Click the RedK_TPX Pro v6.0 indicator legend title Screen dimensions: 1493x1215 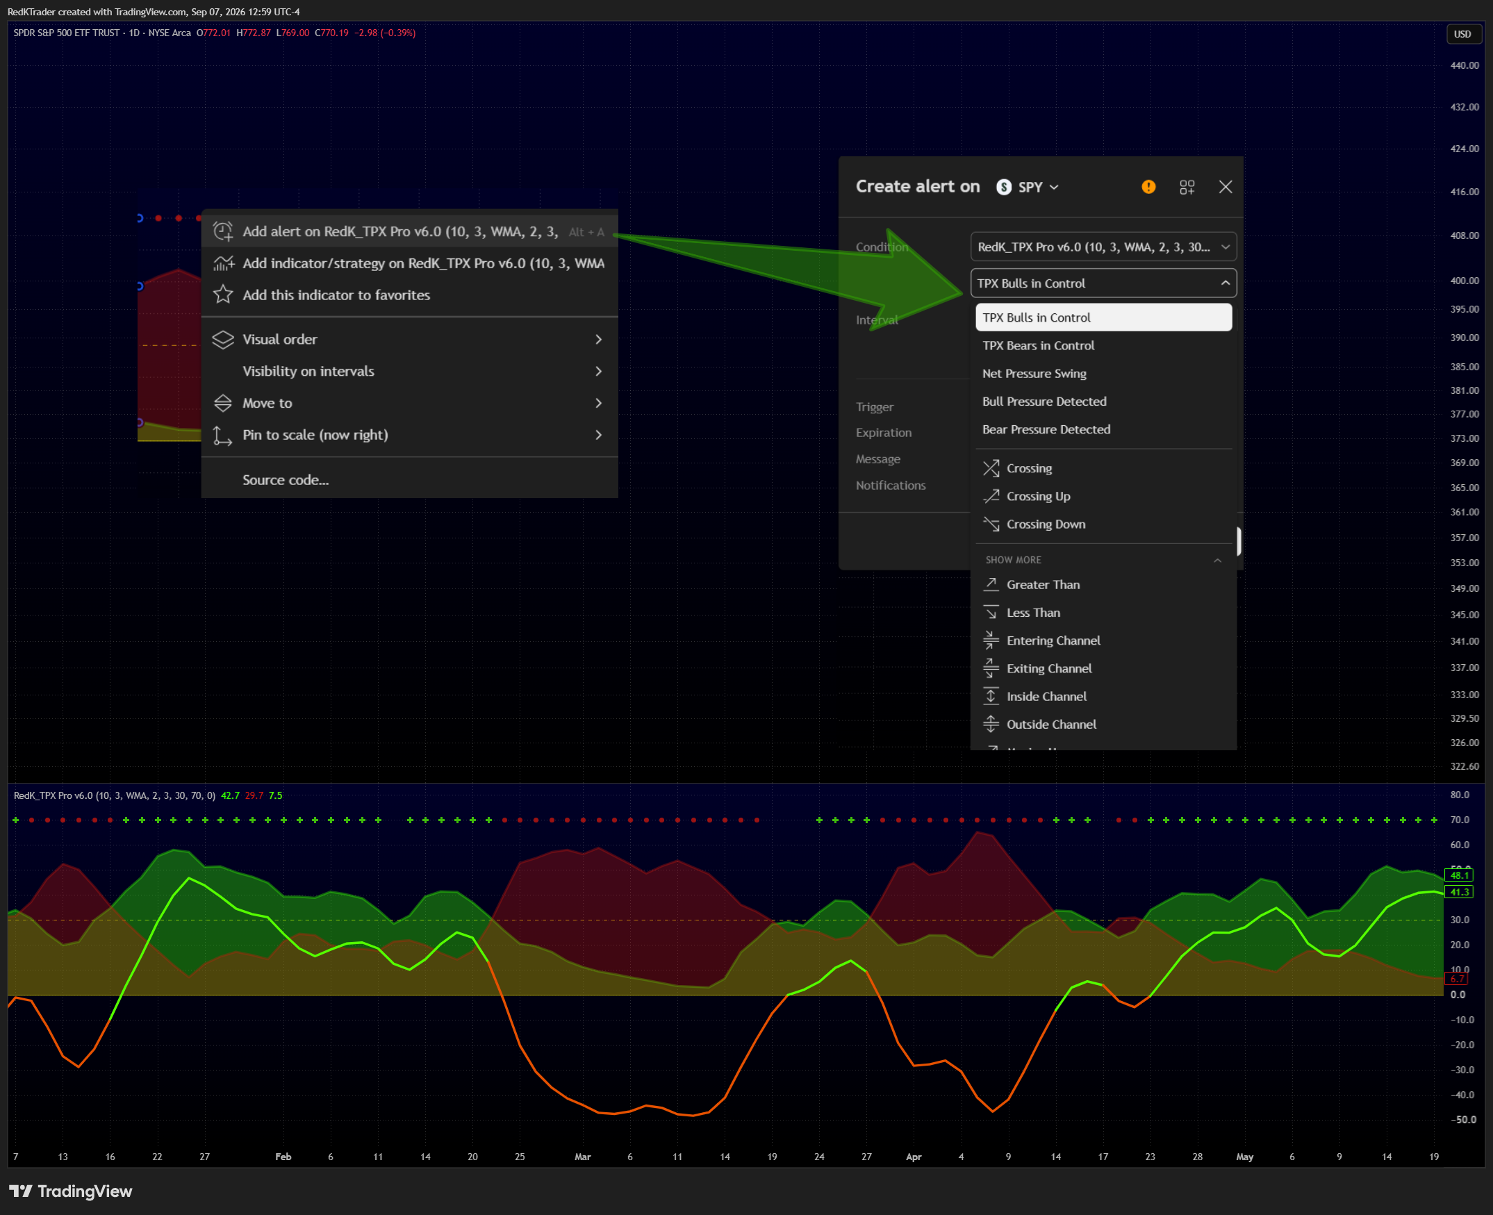coord(114,796)
